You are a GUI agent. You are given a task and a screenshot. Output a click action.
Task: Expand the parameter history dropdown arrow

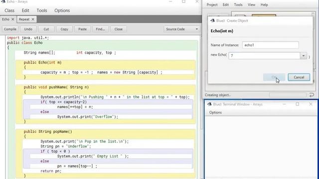coord(304,56)
